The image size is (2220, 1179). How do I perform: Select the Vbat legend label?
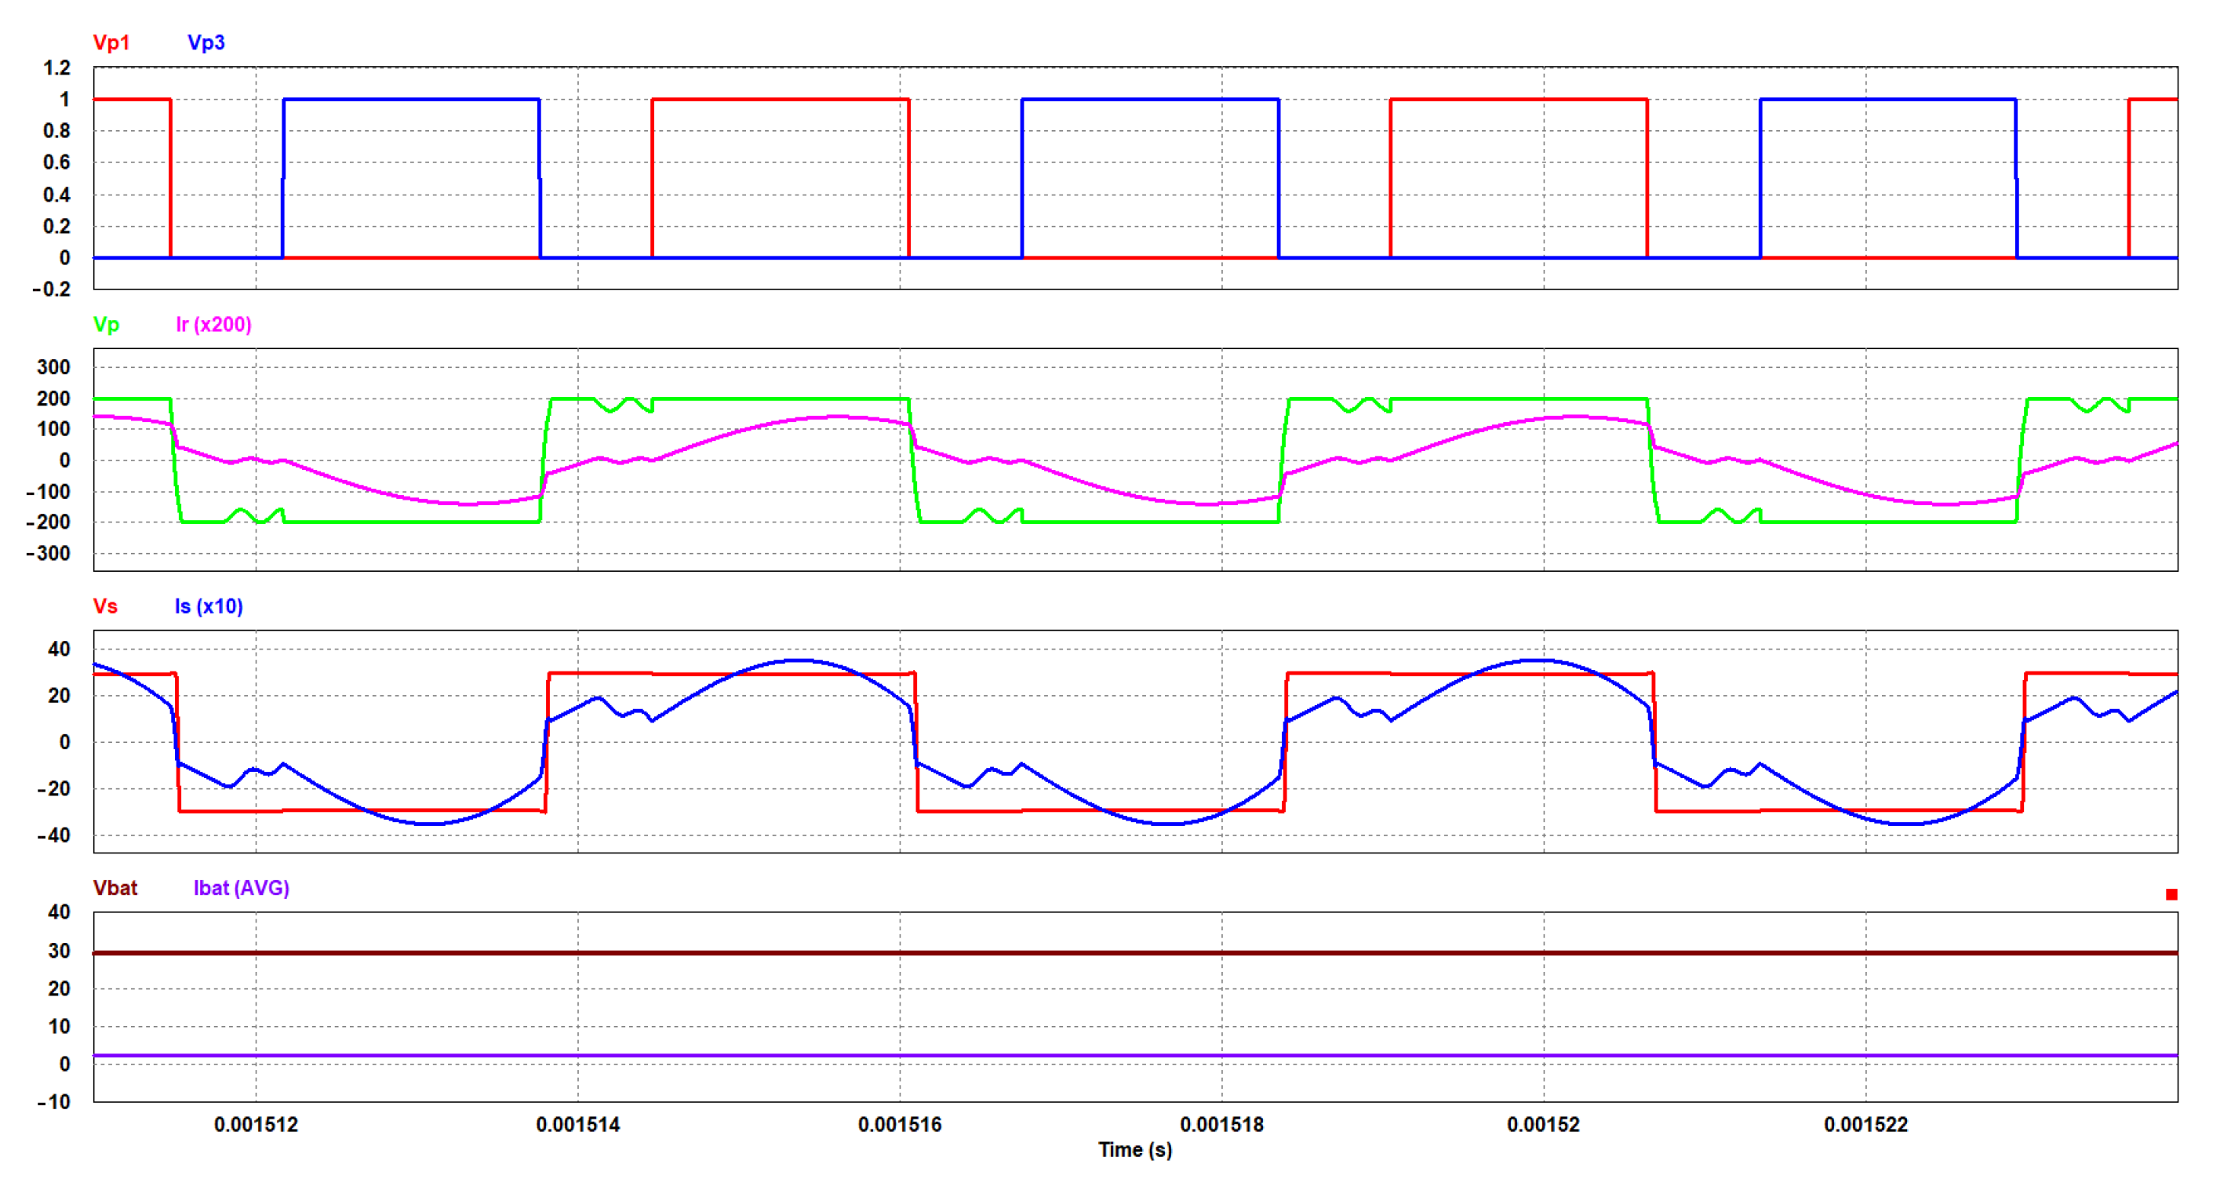[x=115, y=888]
